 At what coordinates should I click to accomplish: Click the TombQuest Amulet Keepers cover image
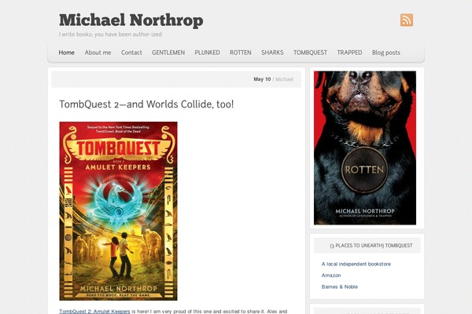[x=118, y=211]
